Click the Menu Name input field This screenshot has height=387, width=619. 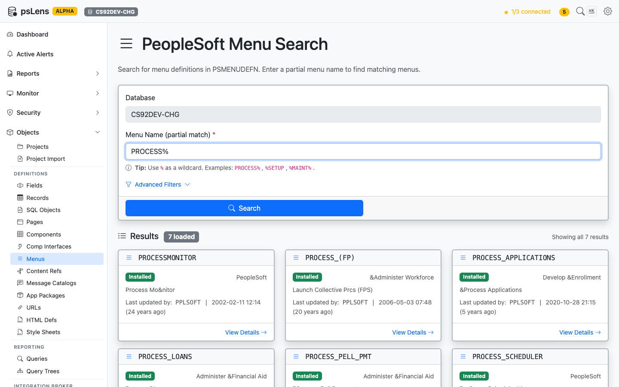point(363,151)
